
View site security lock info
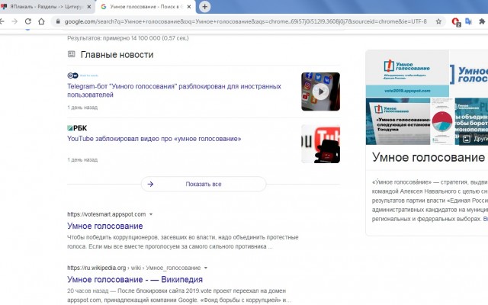click(58, 21)
